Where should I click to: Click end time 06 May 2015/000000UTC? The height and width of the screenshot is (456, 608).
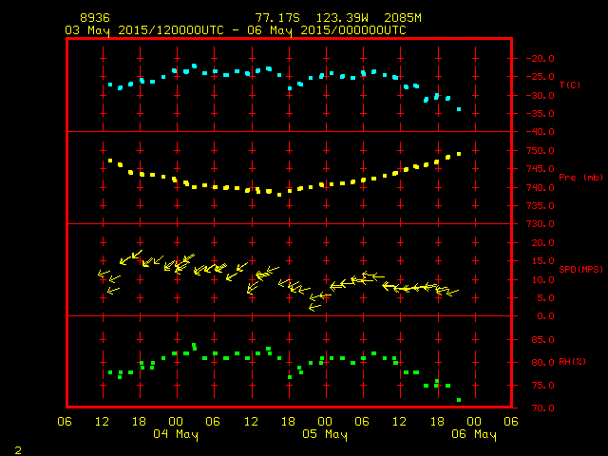tap(327, 30)
